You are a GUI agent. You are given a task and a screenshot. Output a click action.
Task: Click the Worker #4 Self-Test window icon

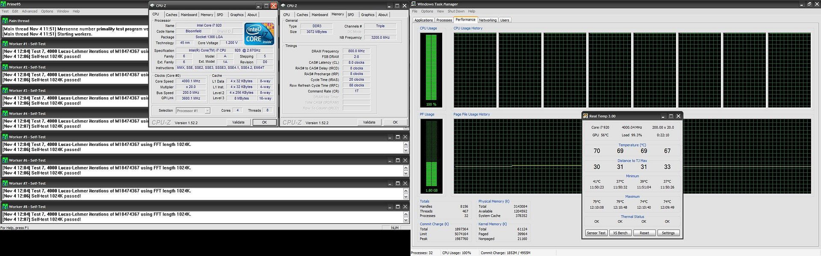5,113
